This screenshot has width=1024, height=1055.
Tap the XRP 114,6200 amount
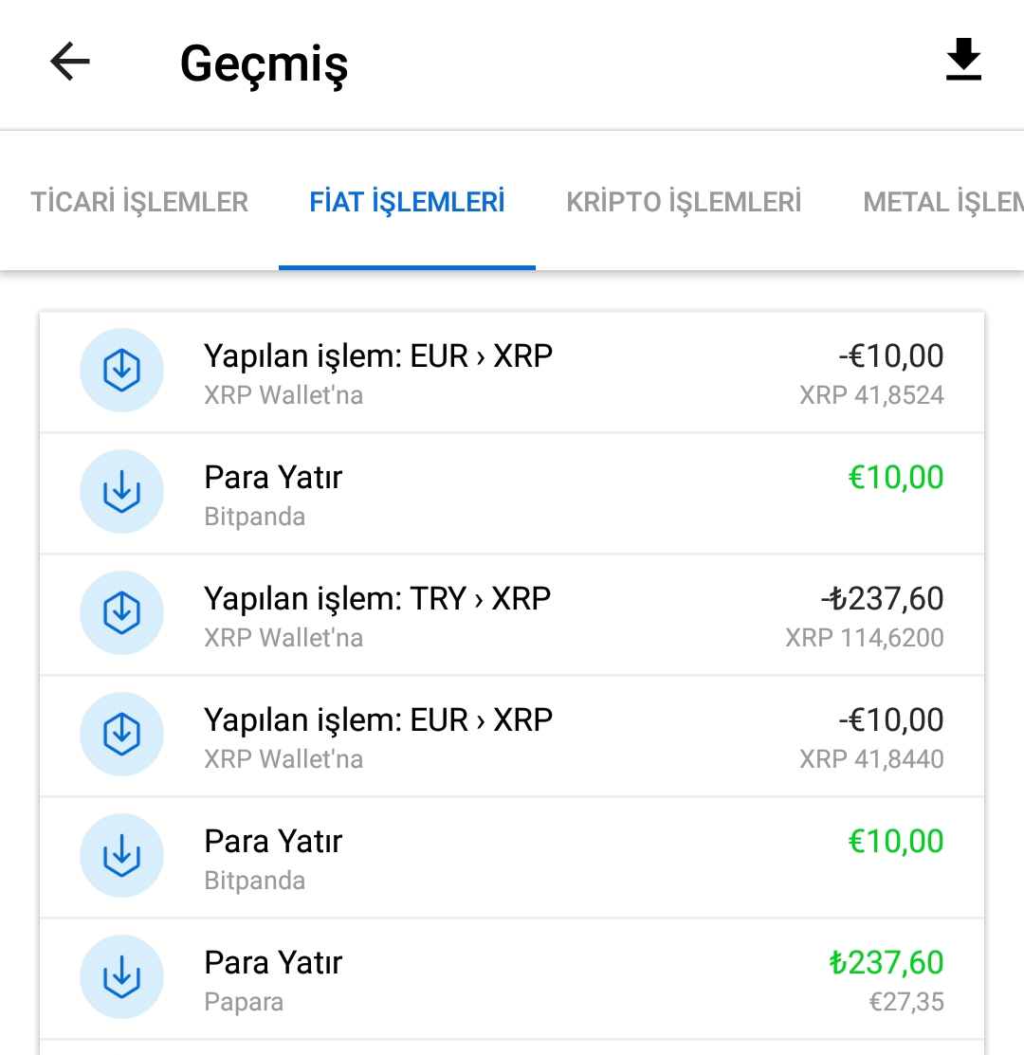865,637
